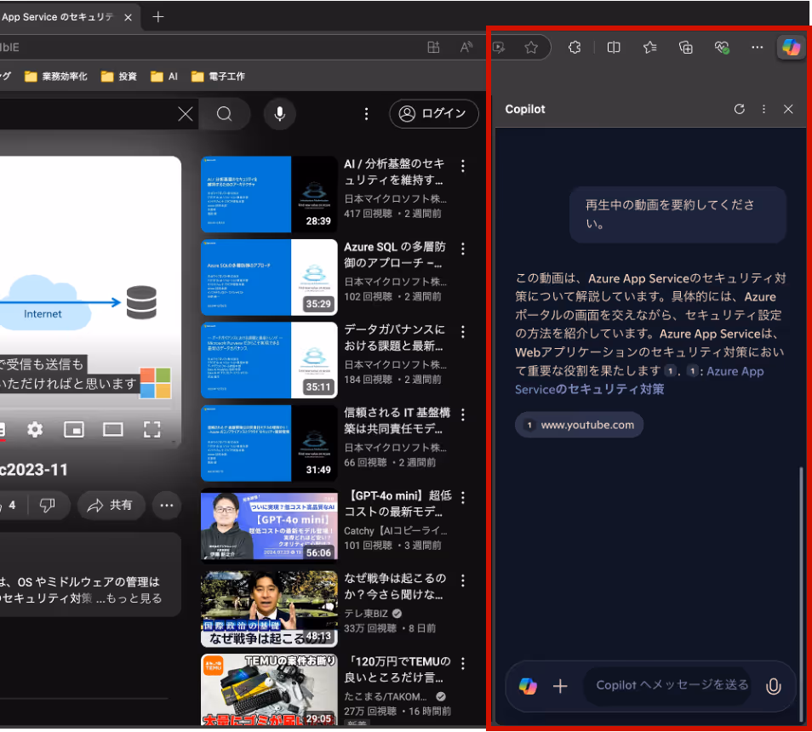Viewport: 812px width, 732px height.
Task: Open browser Settings and more ellipsis
Action: tap(758, 48)
